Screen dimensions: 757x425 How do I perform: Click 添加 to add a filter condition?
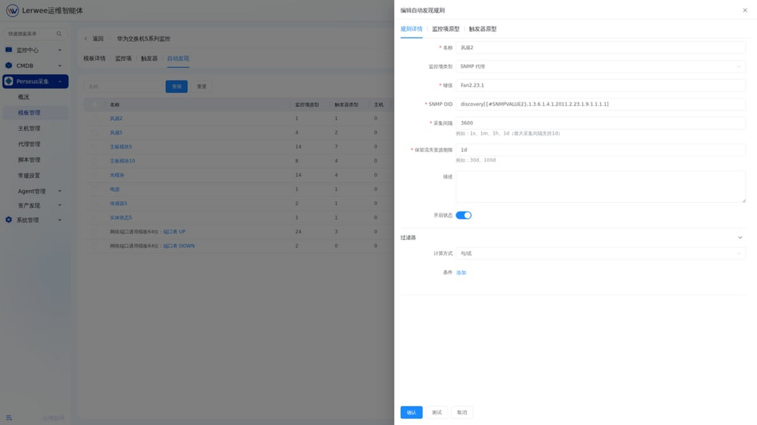click(x=461, y=273)
